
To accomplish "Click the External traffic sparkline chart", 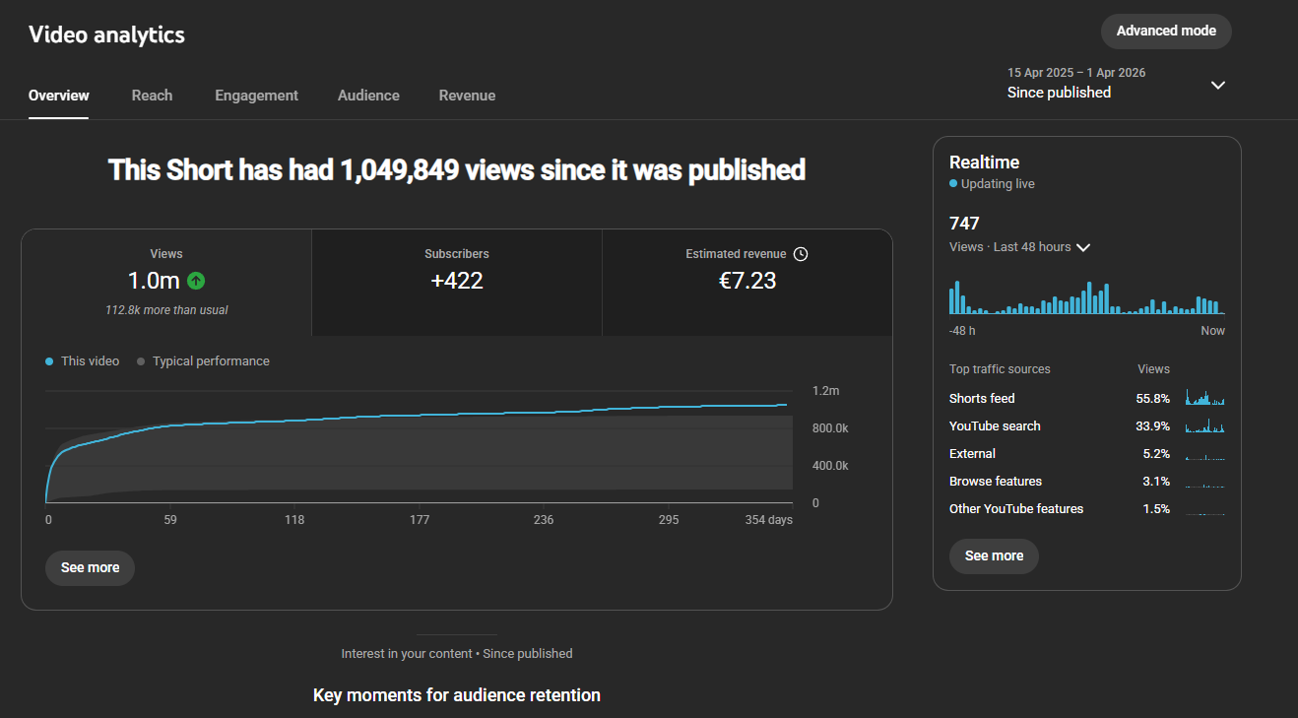I will [x=1204, y=455].
